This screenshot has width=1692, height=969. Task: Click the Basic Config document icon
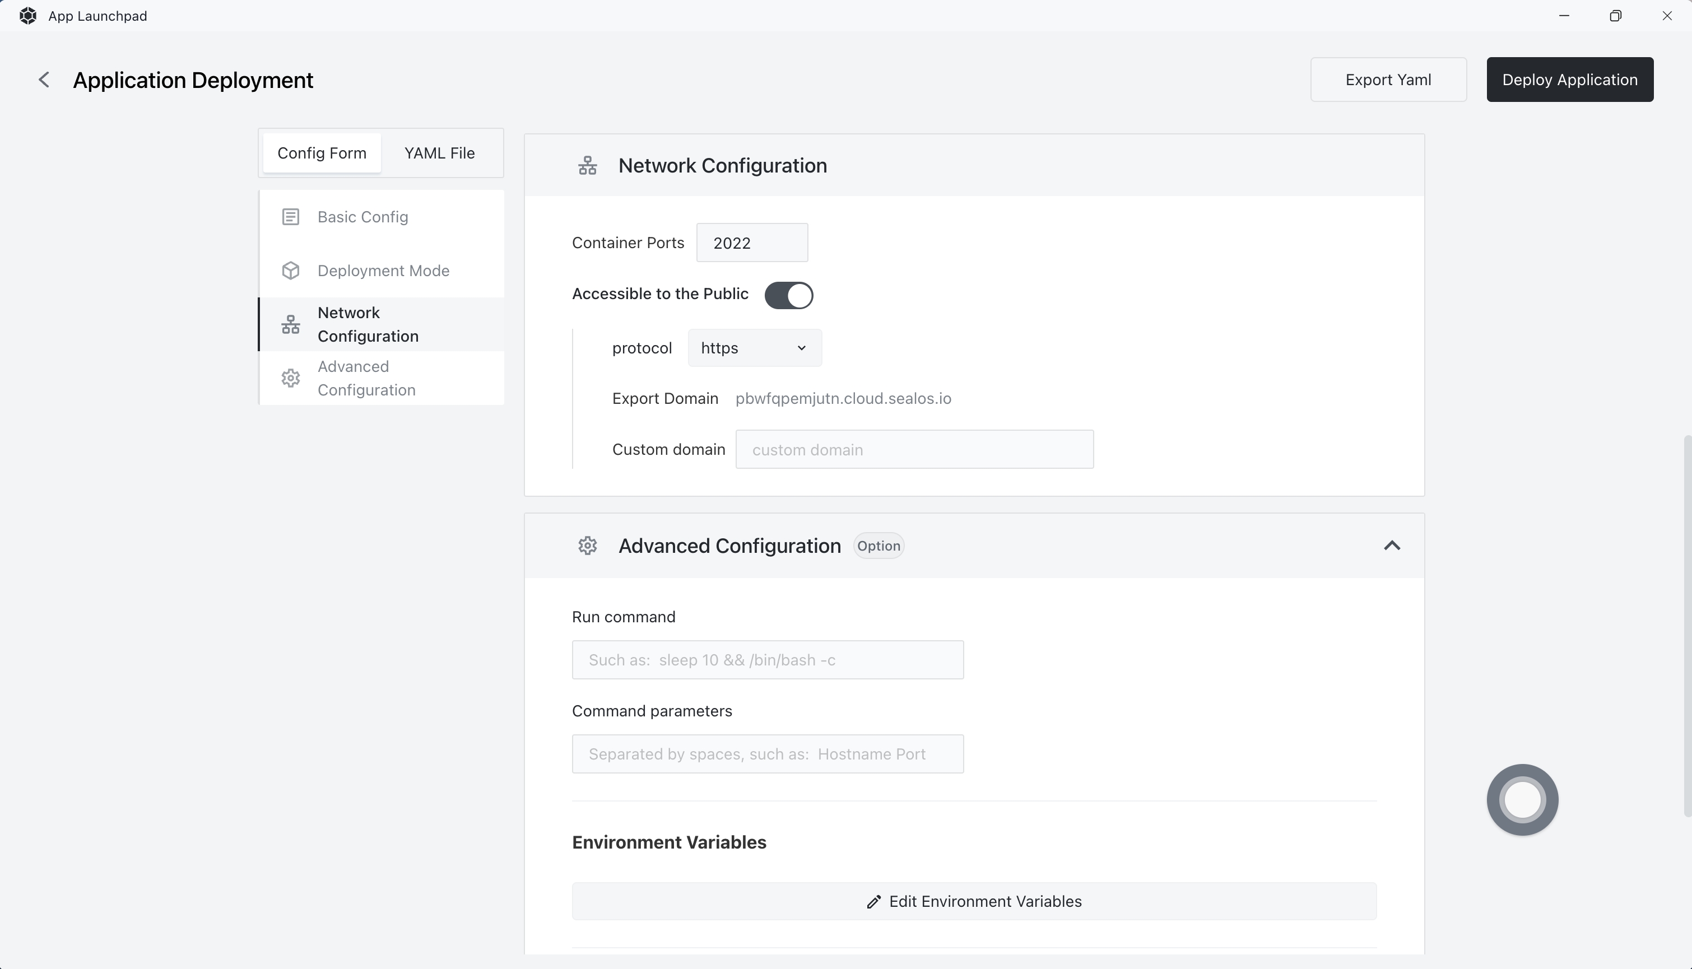click(x=290, y=217)
